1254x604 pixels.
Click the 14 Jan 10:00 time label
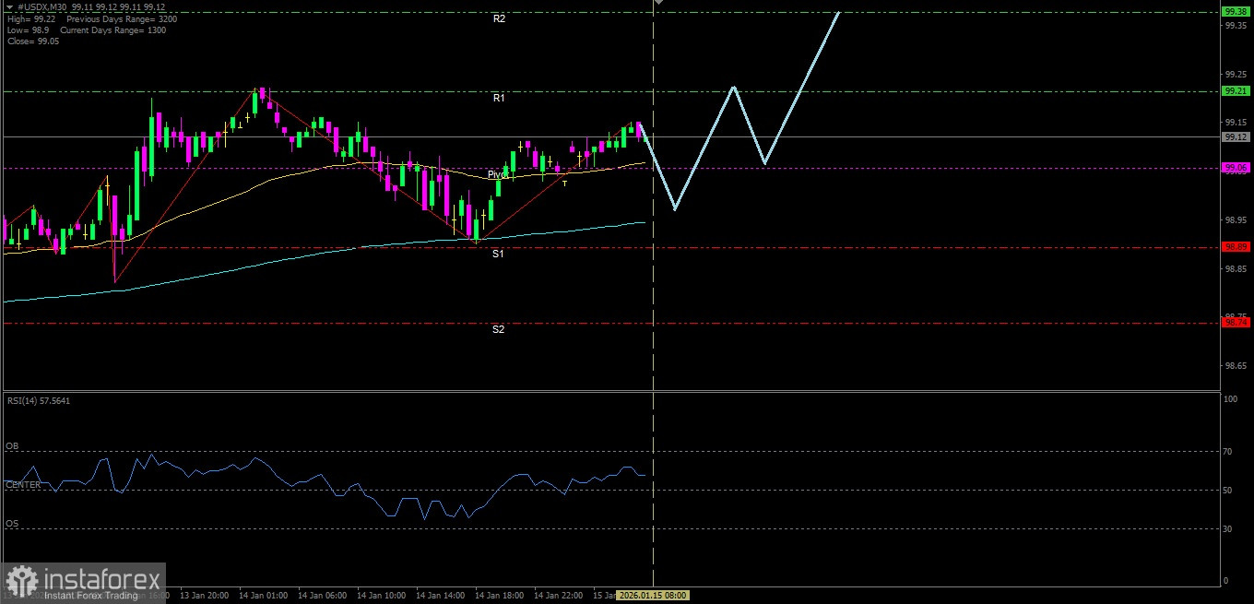click(381, 596)
